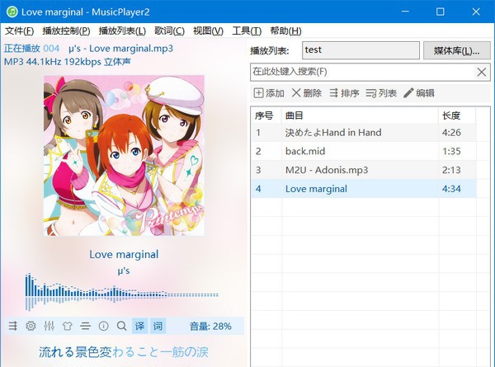Image resolution: width=495 pixels, height=367 pixels.
Task: Open 列表 list menu
Action: coord(381,93)
